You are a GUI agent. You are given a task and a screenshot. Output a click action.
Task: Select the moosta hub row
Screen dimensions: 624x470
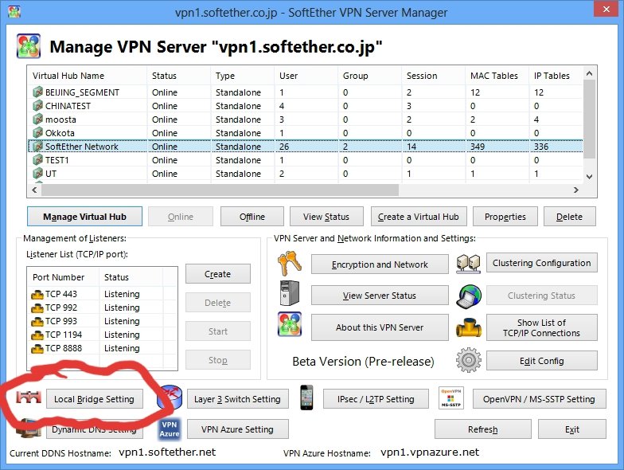pos(306,119)
